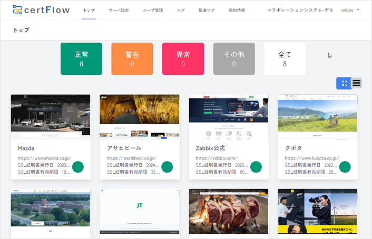
Task: Switch to grid card view
Action: pyautogui.click(x=344, y=83)
